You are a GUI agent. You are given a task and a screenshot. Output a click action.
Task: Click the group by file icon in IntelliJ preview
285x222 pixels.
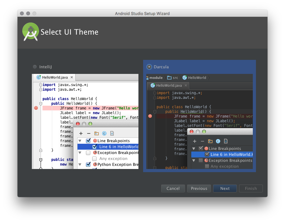point(112,133)
